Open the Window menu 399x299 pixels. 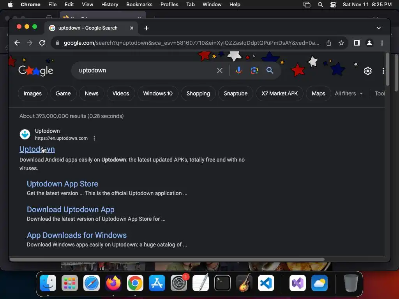(x=212, y=5)
